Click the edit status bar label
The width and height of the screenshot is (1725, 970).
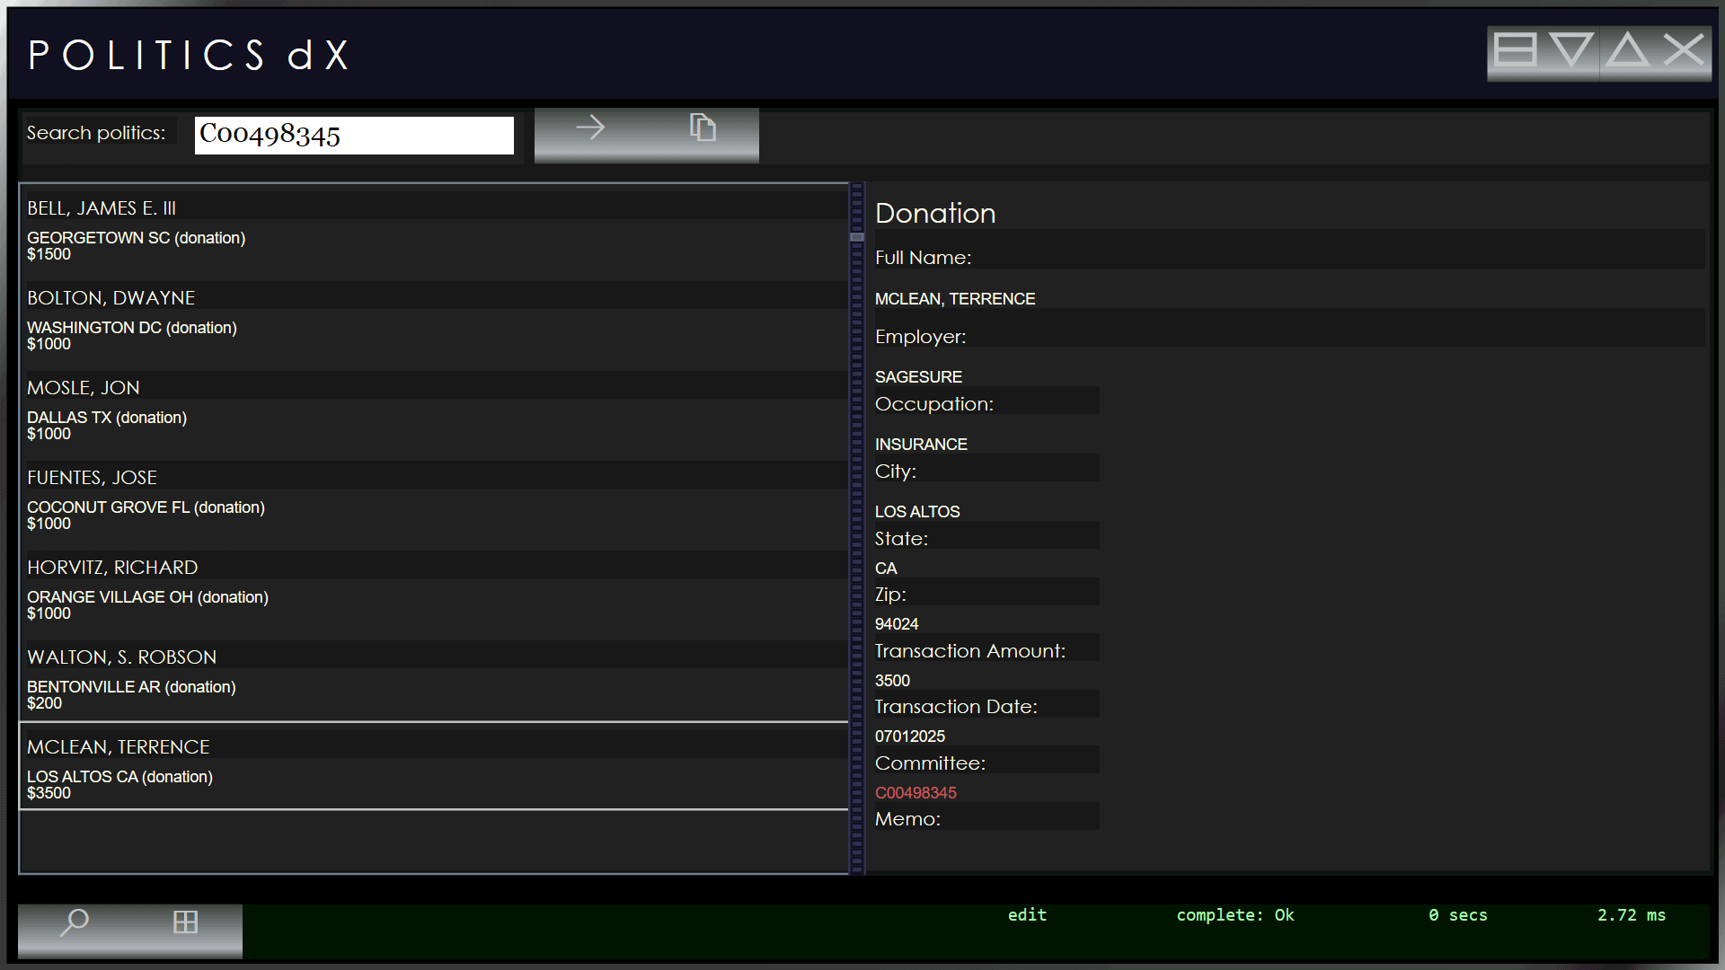pyautogui.click(x=1027, y=915)
